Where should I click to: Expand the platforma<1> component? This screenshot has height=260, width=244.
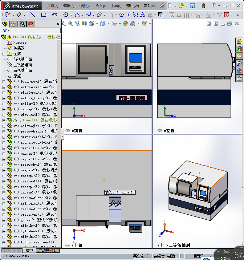[4, 93]
